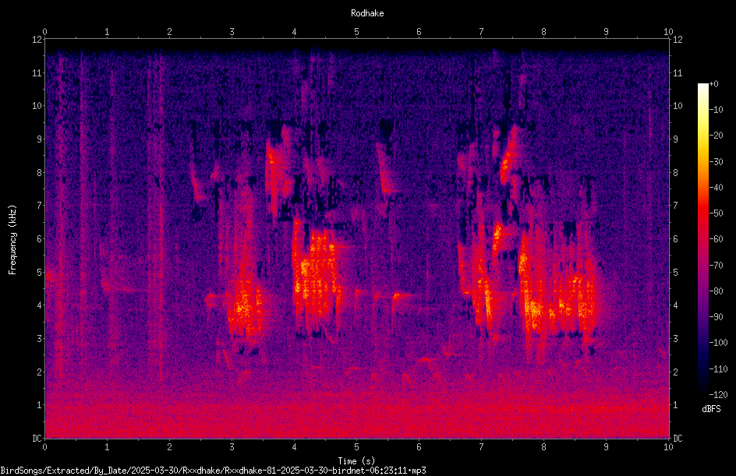Click the 7 label on the left frequency axis

[40, 206]
